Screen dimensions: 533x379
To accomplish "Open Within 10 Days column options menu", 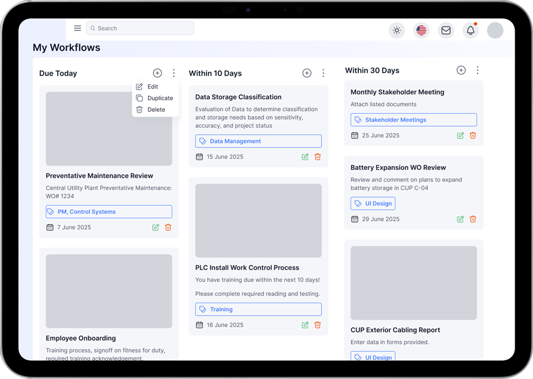I will click(323, 73).
